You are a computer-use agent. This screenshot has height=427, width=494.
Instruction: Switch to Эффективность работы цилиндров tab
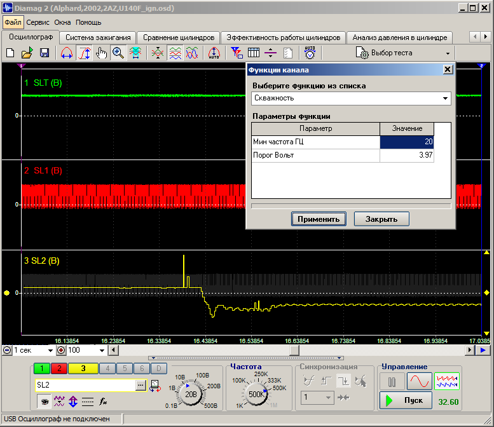point(283,37)
